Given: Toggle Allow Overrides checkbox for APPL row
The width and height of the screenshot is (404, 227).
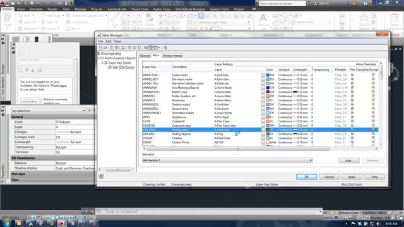Looking at the screenshot, I should click(x=373, y=117).
